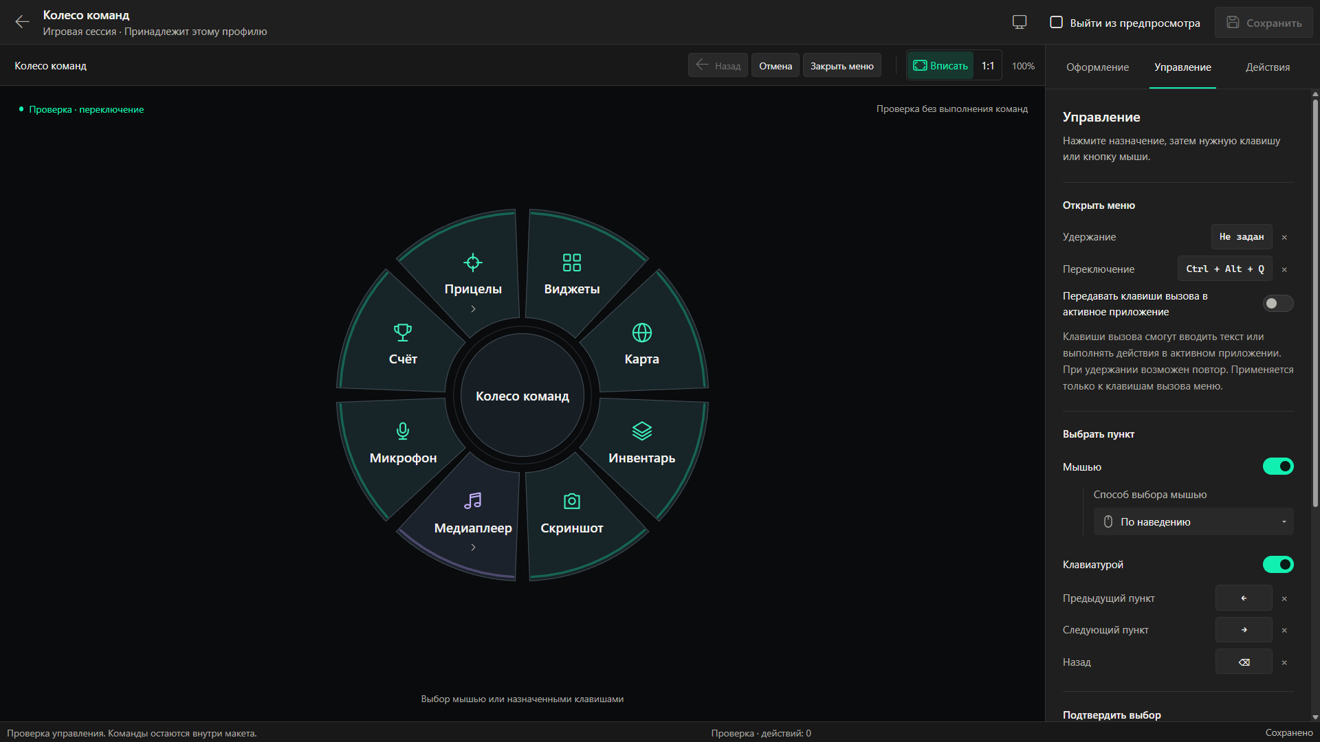
Task: Disable the Мышью selection toggle
Action: click(1278, 466)
